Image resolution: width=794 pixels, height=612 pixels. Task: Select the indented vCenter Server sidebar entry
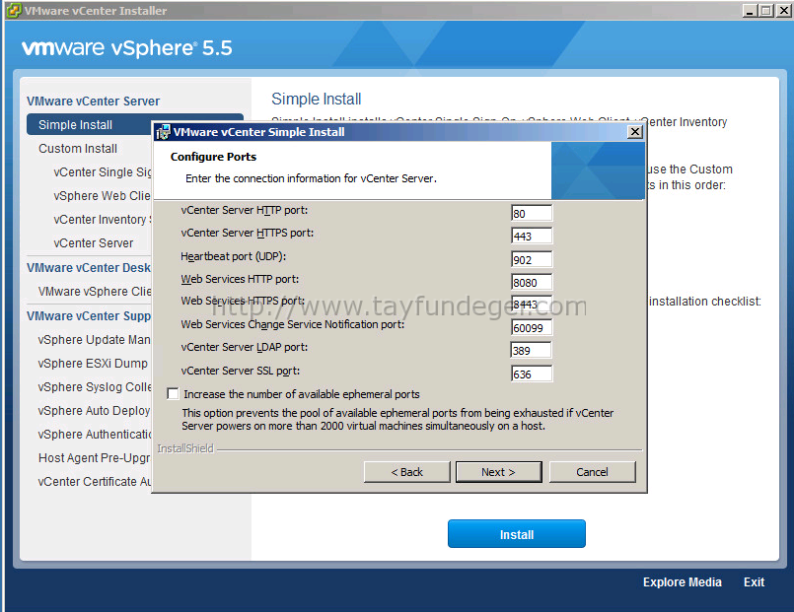[x=94, y=243]
